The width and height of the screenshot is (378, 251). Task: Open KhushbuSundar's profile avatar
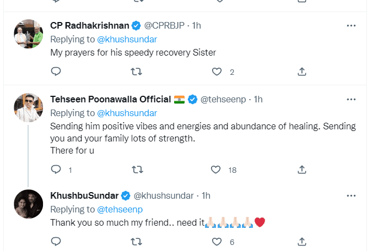[x=28, y=205]
